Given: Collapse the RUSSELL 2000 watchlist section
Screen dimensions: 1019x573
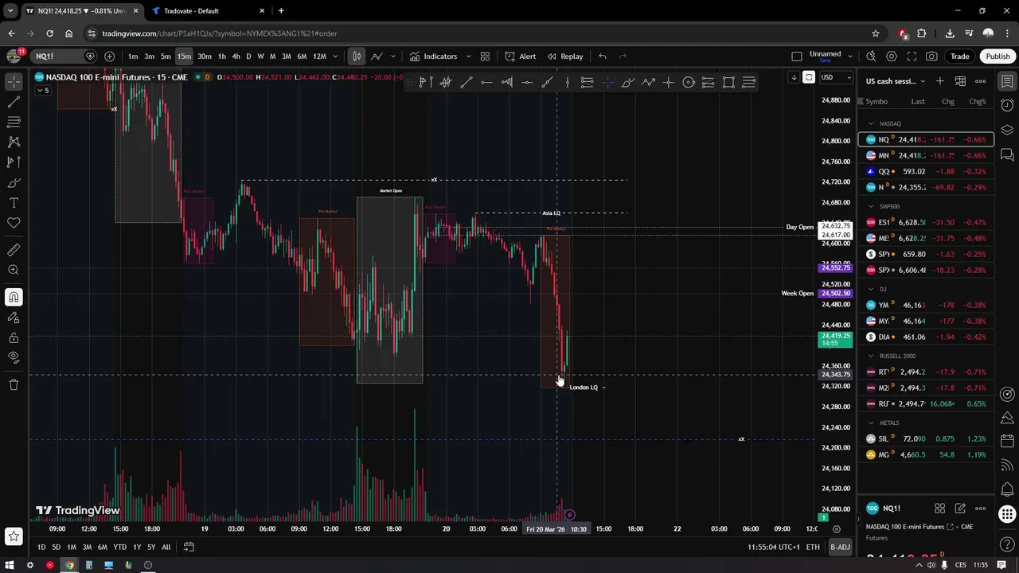Looking at the screenshot, I should [x=870, y=356].
